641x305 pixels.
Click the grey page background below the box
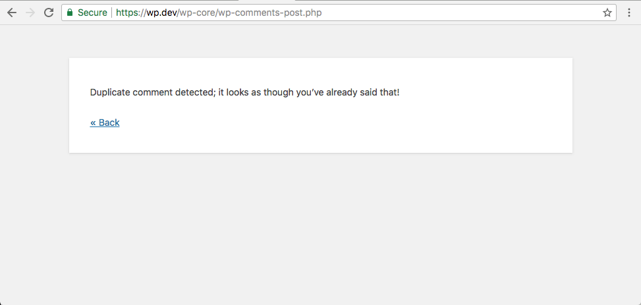click(320, 229)
